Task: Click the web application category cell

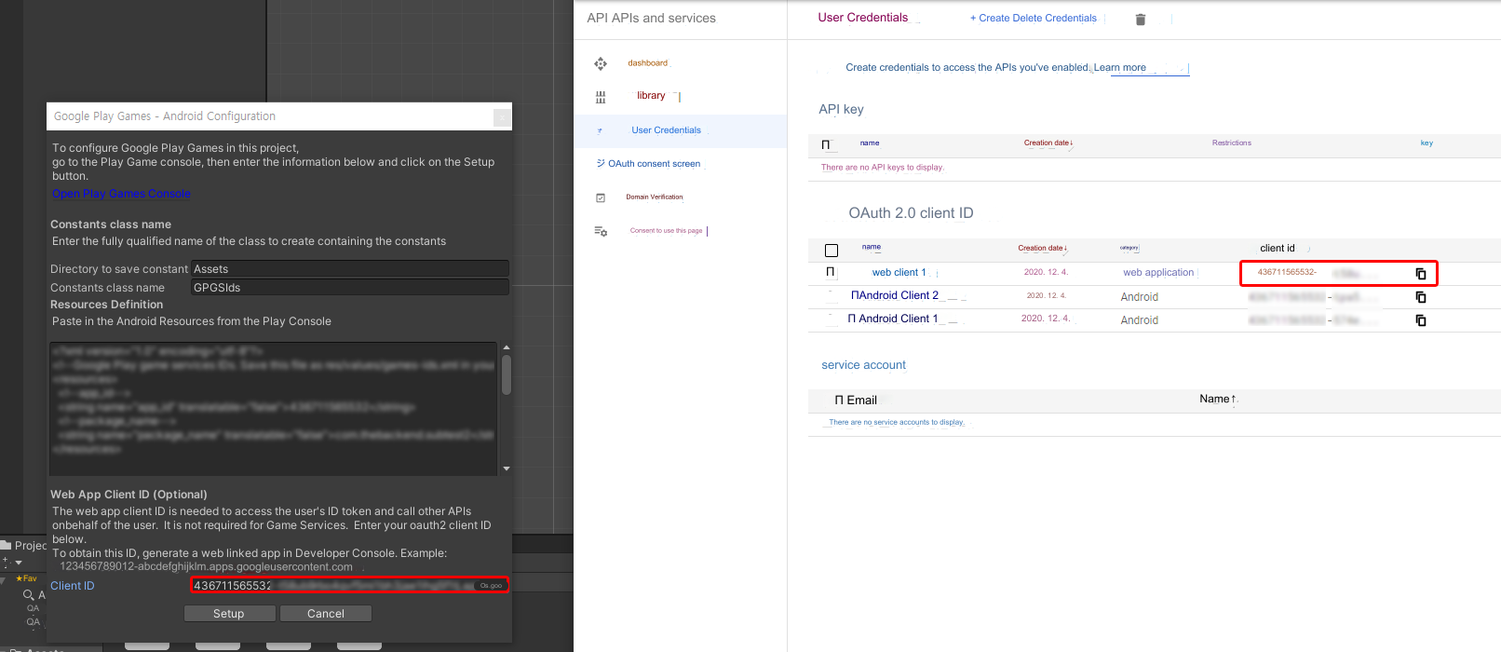Action: tap(1158, 273)
